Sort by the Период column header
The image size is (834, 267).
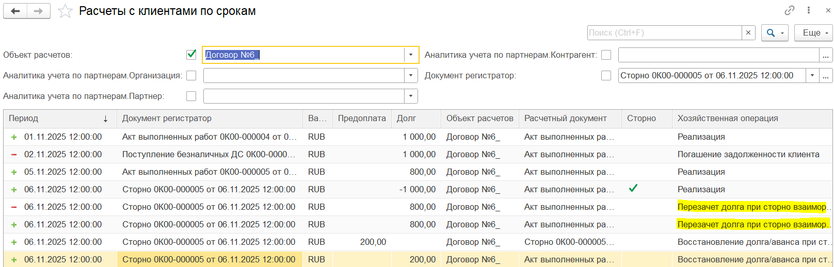click(57, 118)
